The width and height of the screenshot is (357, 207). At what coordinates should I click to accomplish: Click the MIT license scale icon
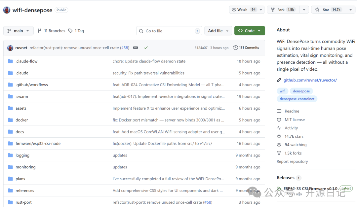[279, 120]
